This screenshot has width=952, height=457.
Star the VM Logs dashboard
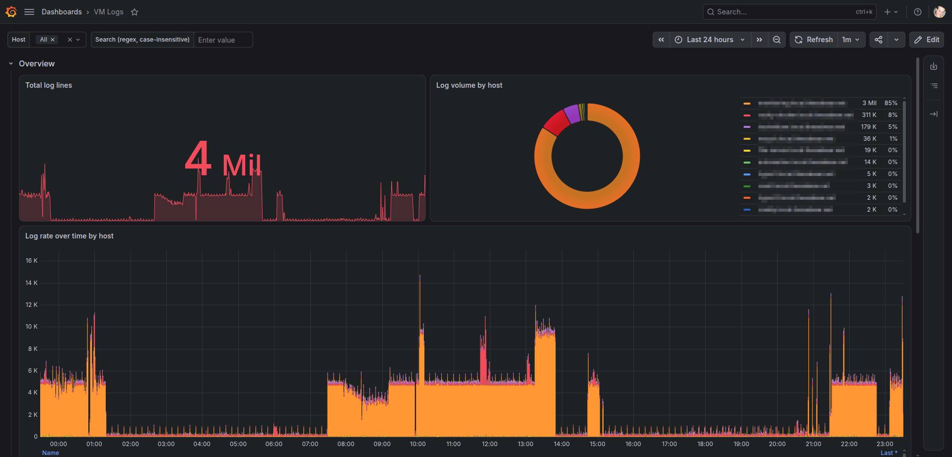click(x=135, y=12)
